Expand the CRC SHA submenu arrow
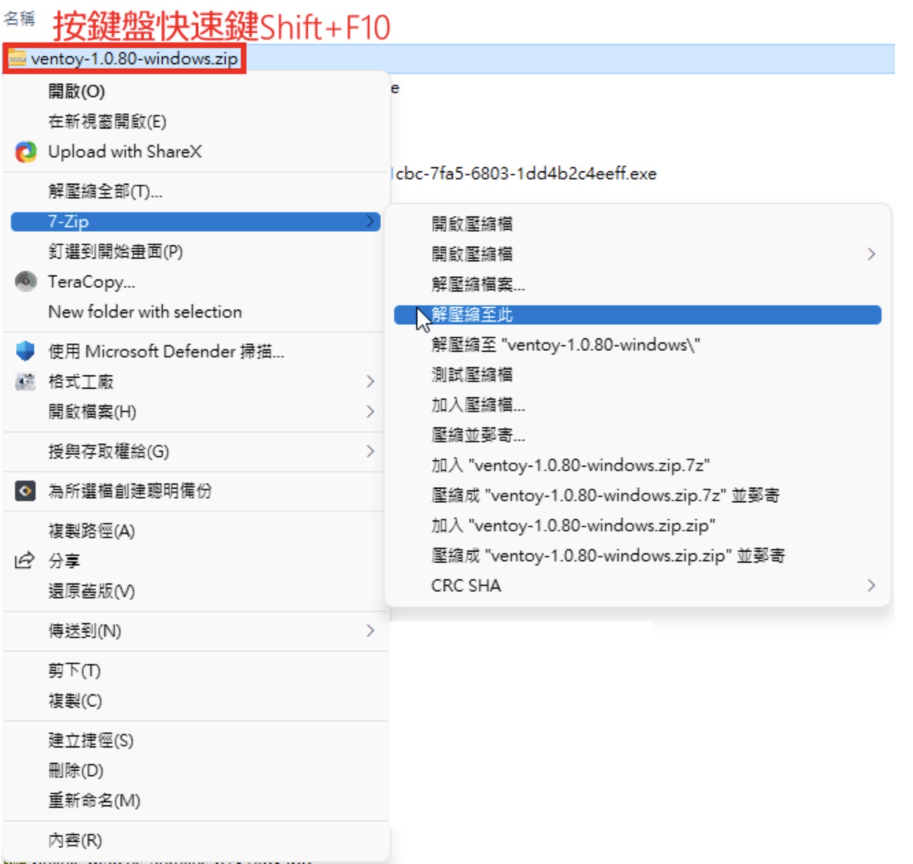913x864 pixels. coord(871,585)
